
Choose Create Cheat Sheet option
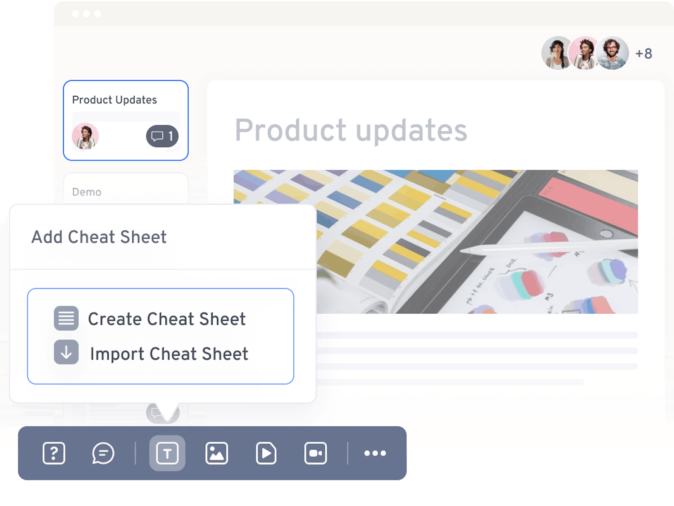coord(167,319)
